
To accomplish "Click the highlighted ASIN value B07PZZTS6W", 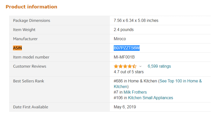I will pos(127,48).
